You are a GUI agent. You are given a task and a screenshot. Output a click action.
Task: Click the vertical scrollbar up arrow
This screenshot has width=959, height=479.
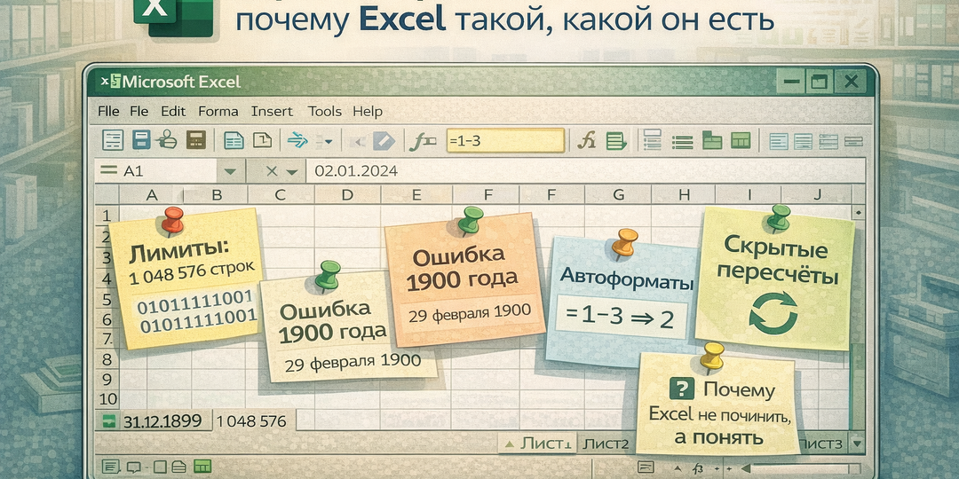[x=858, y=213]
